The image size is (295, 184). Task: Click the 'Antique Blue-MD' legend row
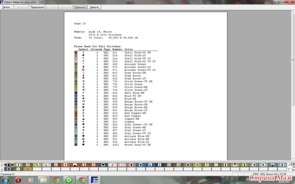pos(112,139)
